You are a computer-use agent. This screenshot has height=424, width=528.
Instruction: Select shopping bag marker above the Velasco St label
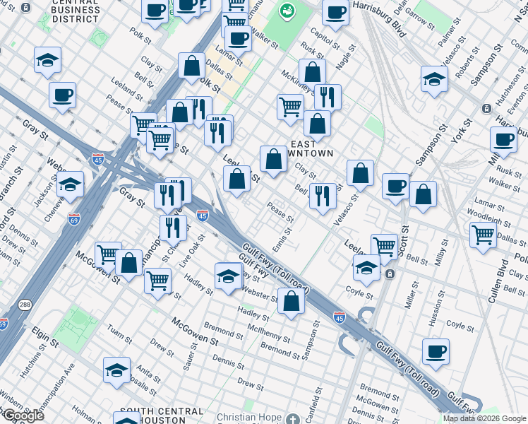pos(360,173)
